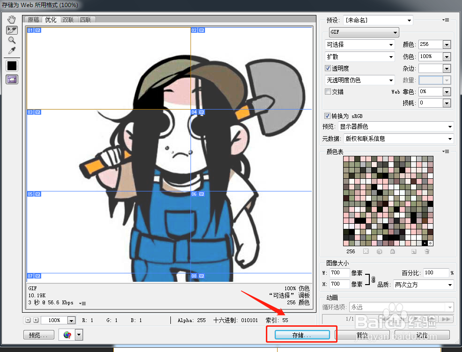Screen dimensions: 462x352
Task: Toggle slices visibility in the toolbar
Action: pos(11,79)
